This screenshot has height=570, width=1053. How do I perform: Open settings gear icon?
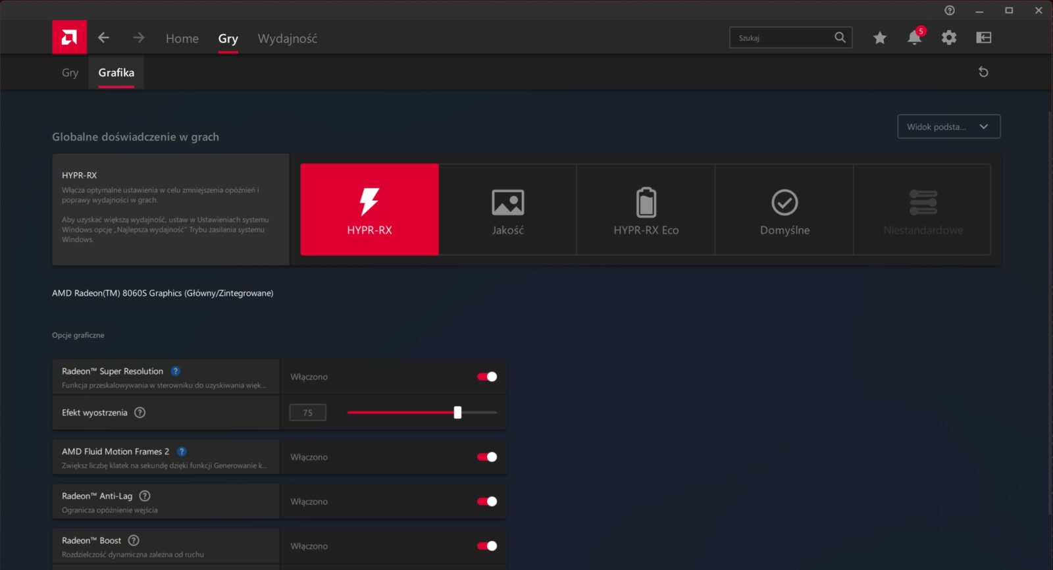pyautogui.click(x=948, y=38)
